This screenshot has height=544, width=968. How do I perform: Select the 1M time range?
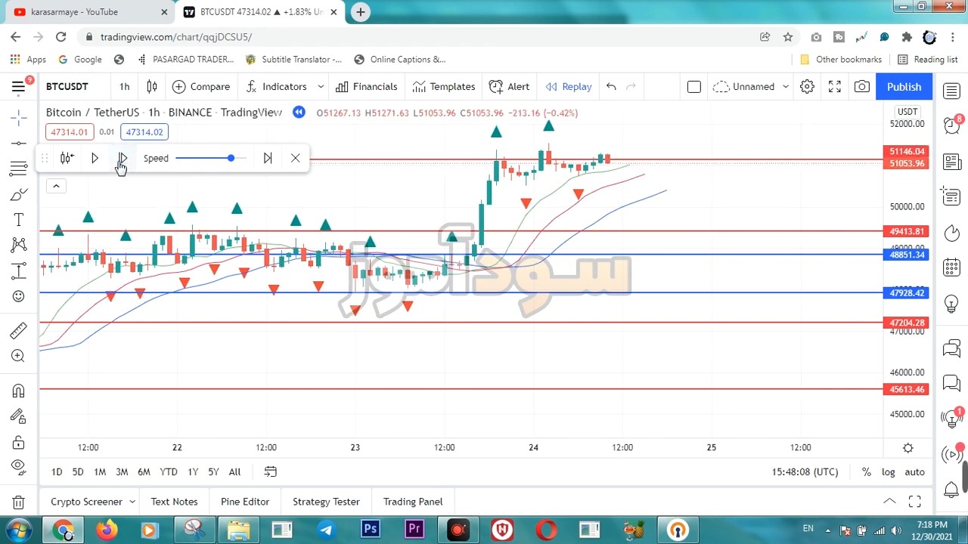(x=100, y=472)
